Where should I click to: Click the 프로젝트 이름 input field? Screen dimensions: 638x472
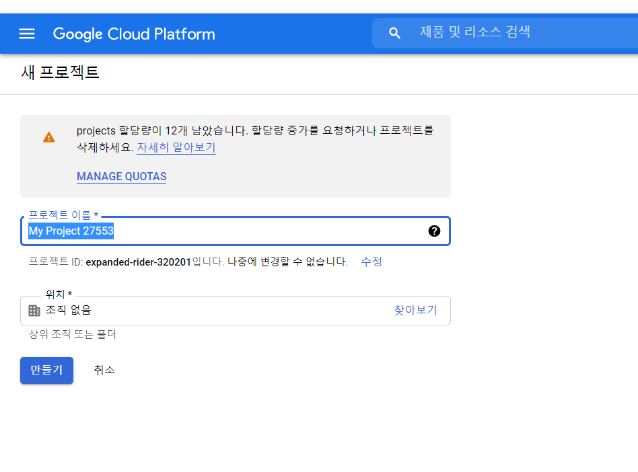tap(236, 231)
